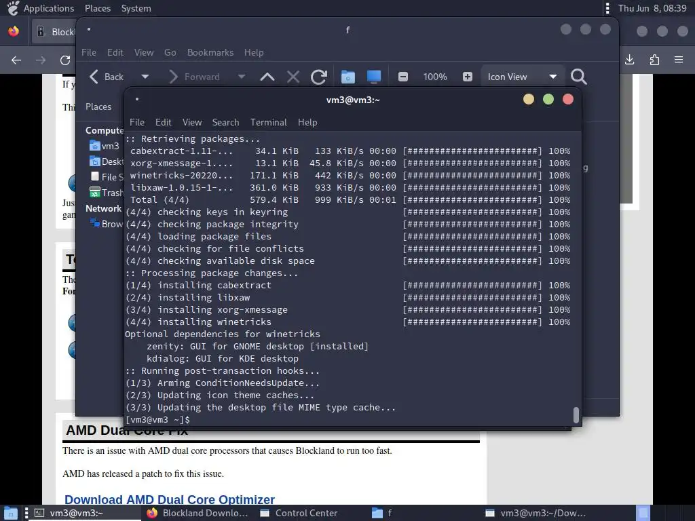Image resolution: width=695 pixels, height=521 pixels.
Task: Click the clock Thu Jun 8, 08:39
Action: 652,8
